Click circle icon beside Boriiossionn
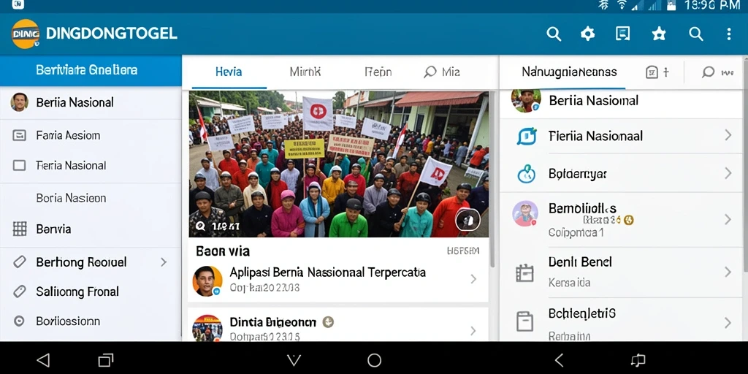This screenshot has width=748, height=374. point(19,321)
